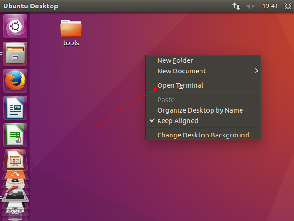Viewport: 294px width, 221px height.
Task: Choose Change Desktop Background
Action: (203, 135)
